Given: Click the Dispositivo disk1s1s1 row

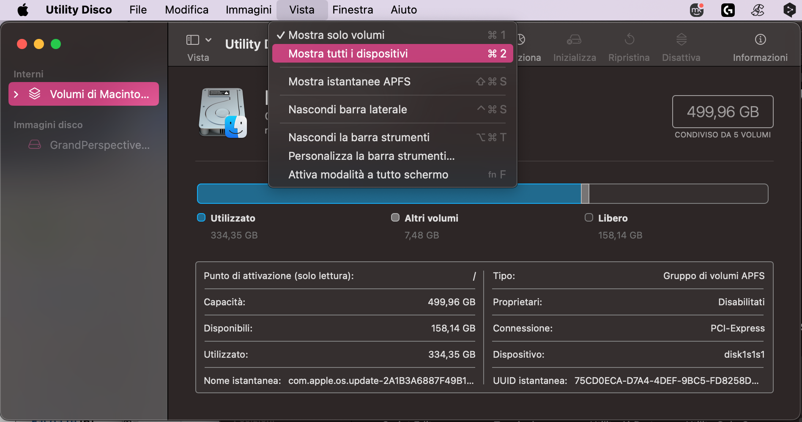Looking at the screenshot, I should (x=629, y=354).
